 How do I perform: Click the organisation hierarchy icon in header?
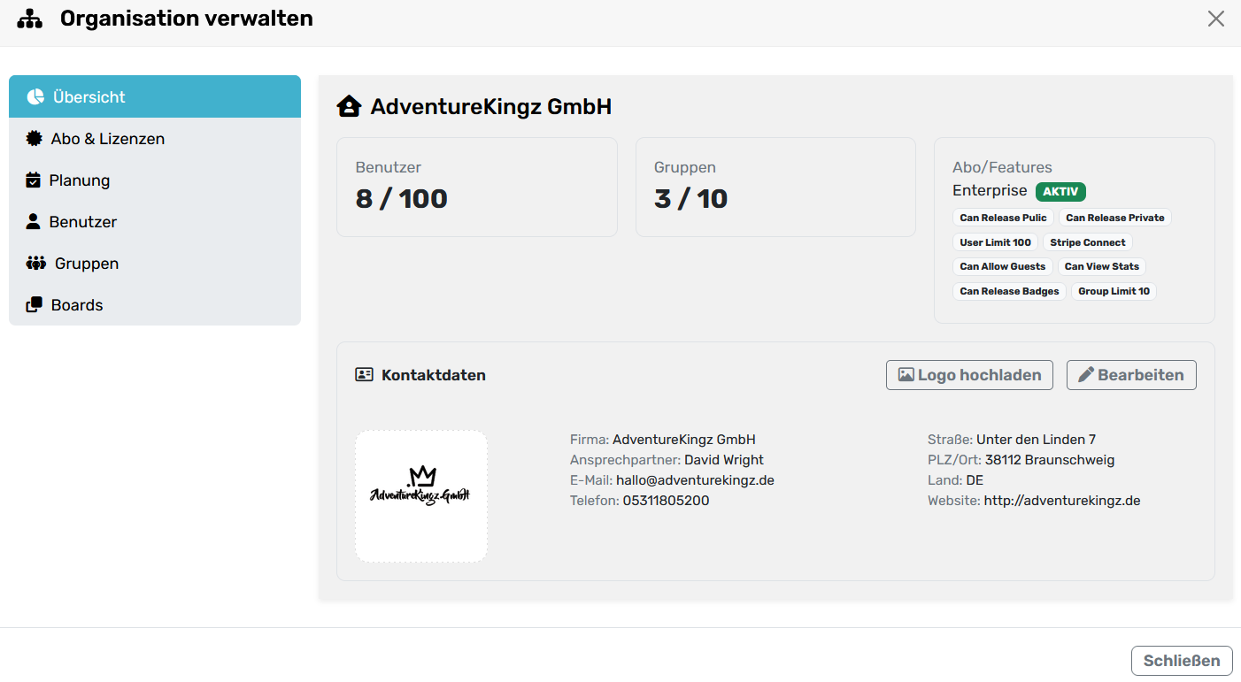pyautogui.click(x=30, y=19)
